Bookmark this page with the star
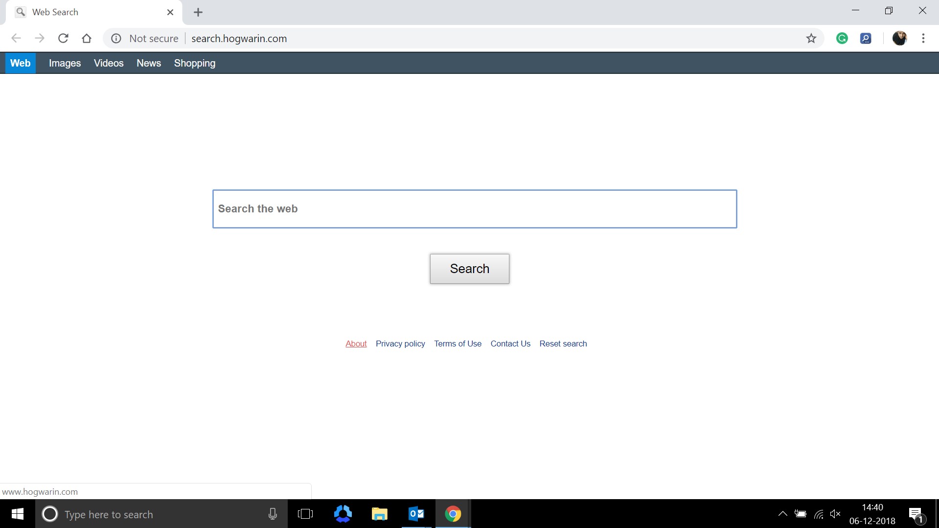 tap(811, 38)
